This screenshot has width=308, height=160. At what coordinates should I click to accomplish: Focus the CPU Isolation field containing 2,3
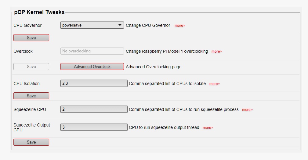pos(94,83)
